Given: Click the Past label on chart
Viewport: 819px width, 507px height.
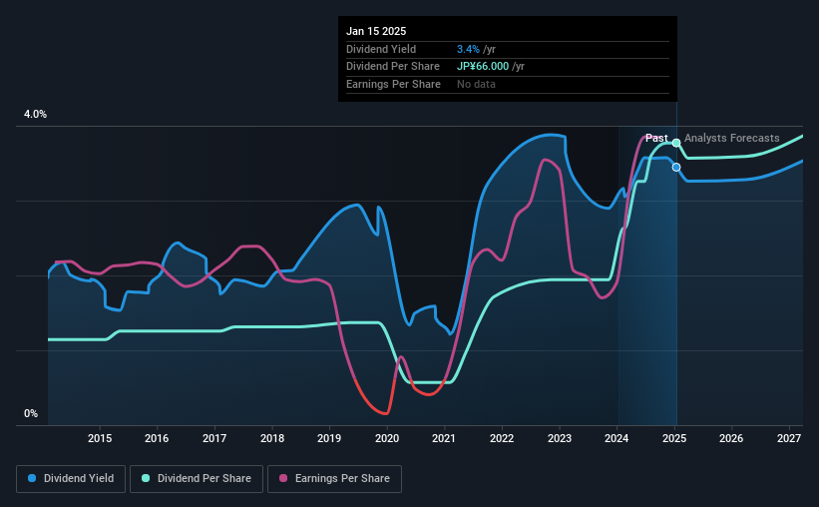Looking at the screenshot, I should click(656, 138).
